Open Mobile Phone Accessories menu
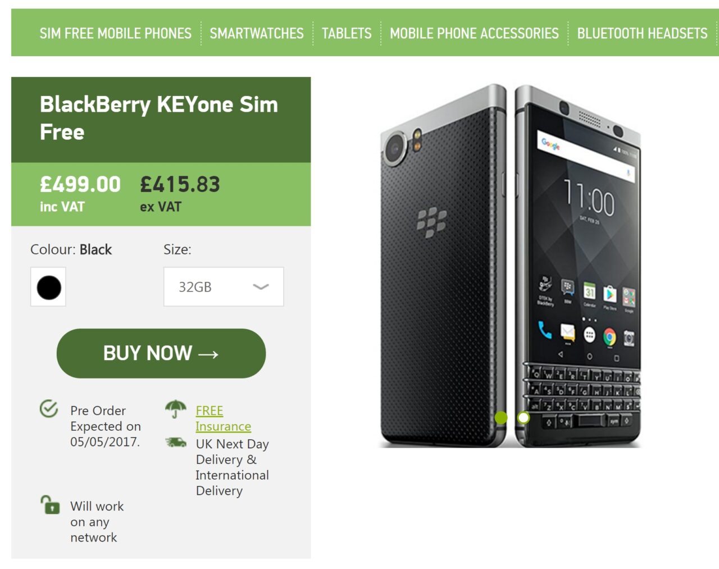The width and height of the screenshot is (719, 569). pos(475,34)
